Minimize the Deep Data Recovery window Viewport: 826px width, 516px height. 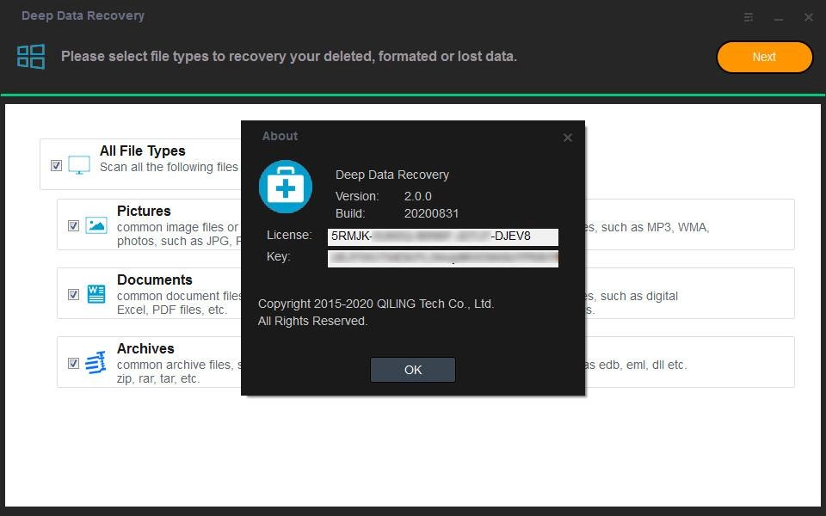point(779,18)
